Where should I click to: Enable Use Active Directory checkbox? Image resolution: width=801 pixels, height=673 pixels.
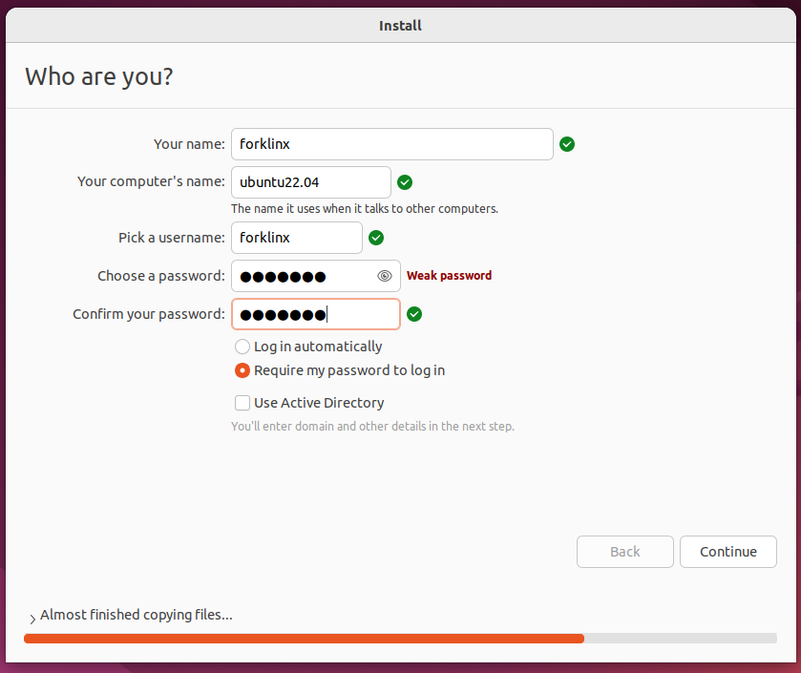242,403
